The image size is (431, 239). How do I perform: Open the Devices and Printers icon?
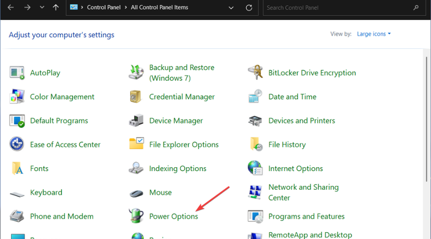coord(255,121)
